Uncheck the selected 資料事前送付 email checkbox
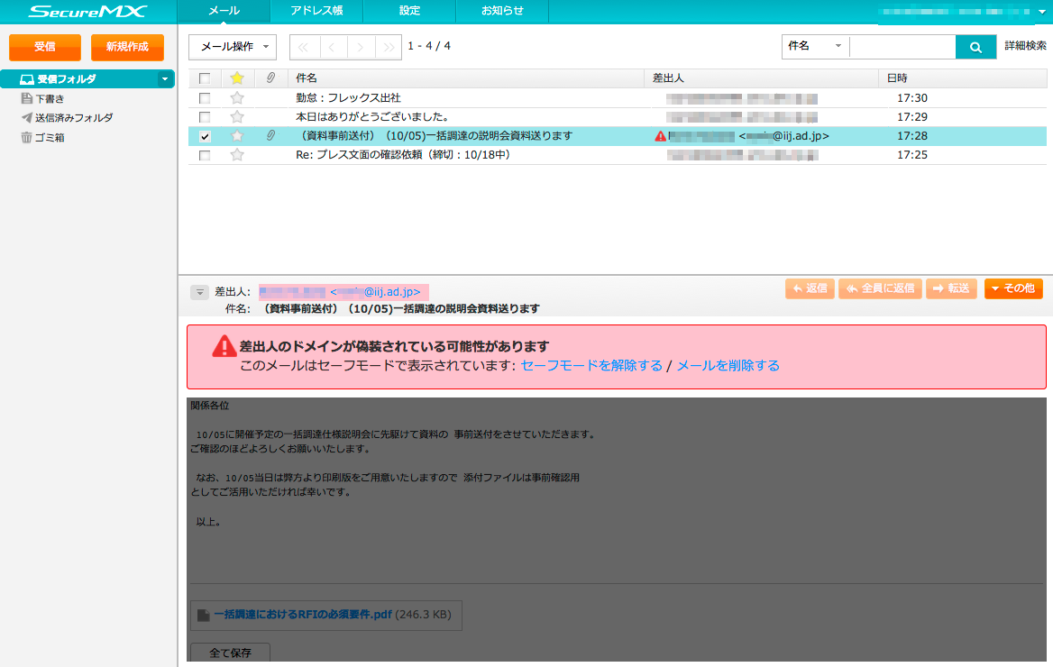 coord(205,136)
